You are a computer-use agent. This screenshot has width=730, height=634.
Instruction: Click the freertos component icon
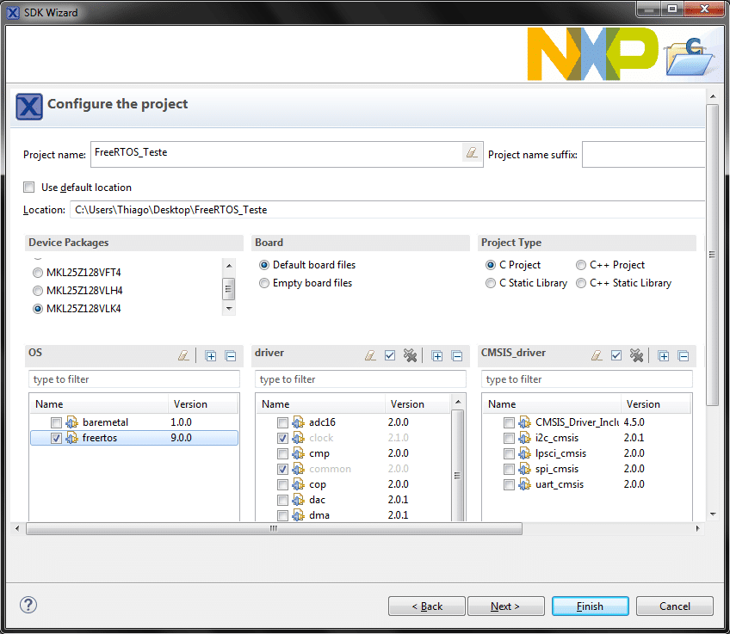coord(71,438)
